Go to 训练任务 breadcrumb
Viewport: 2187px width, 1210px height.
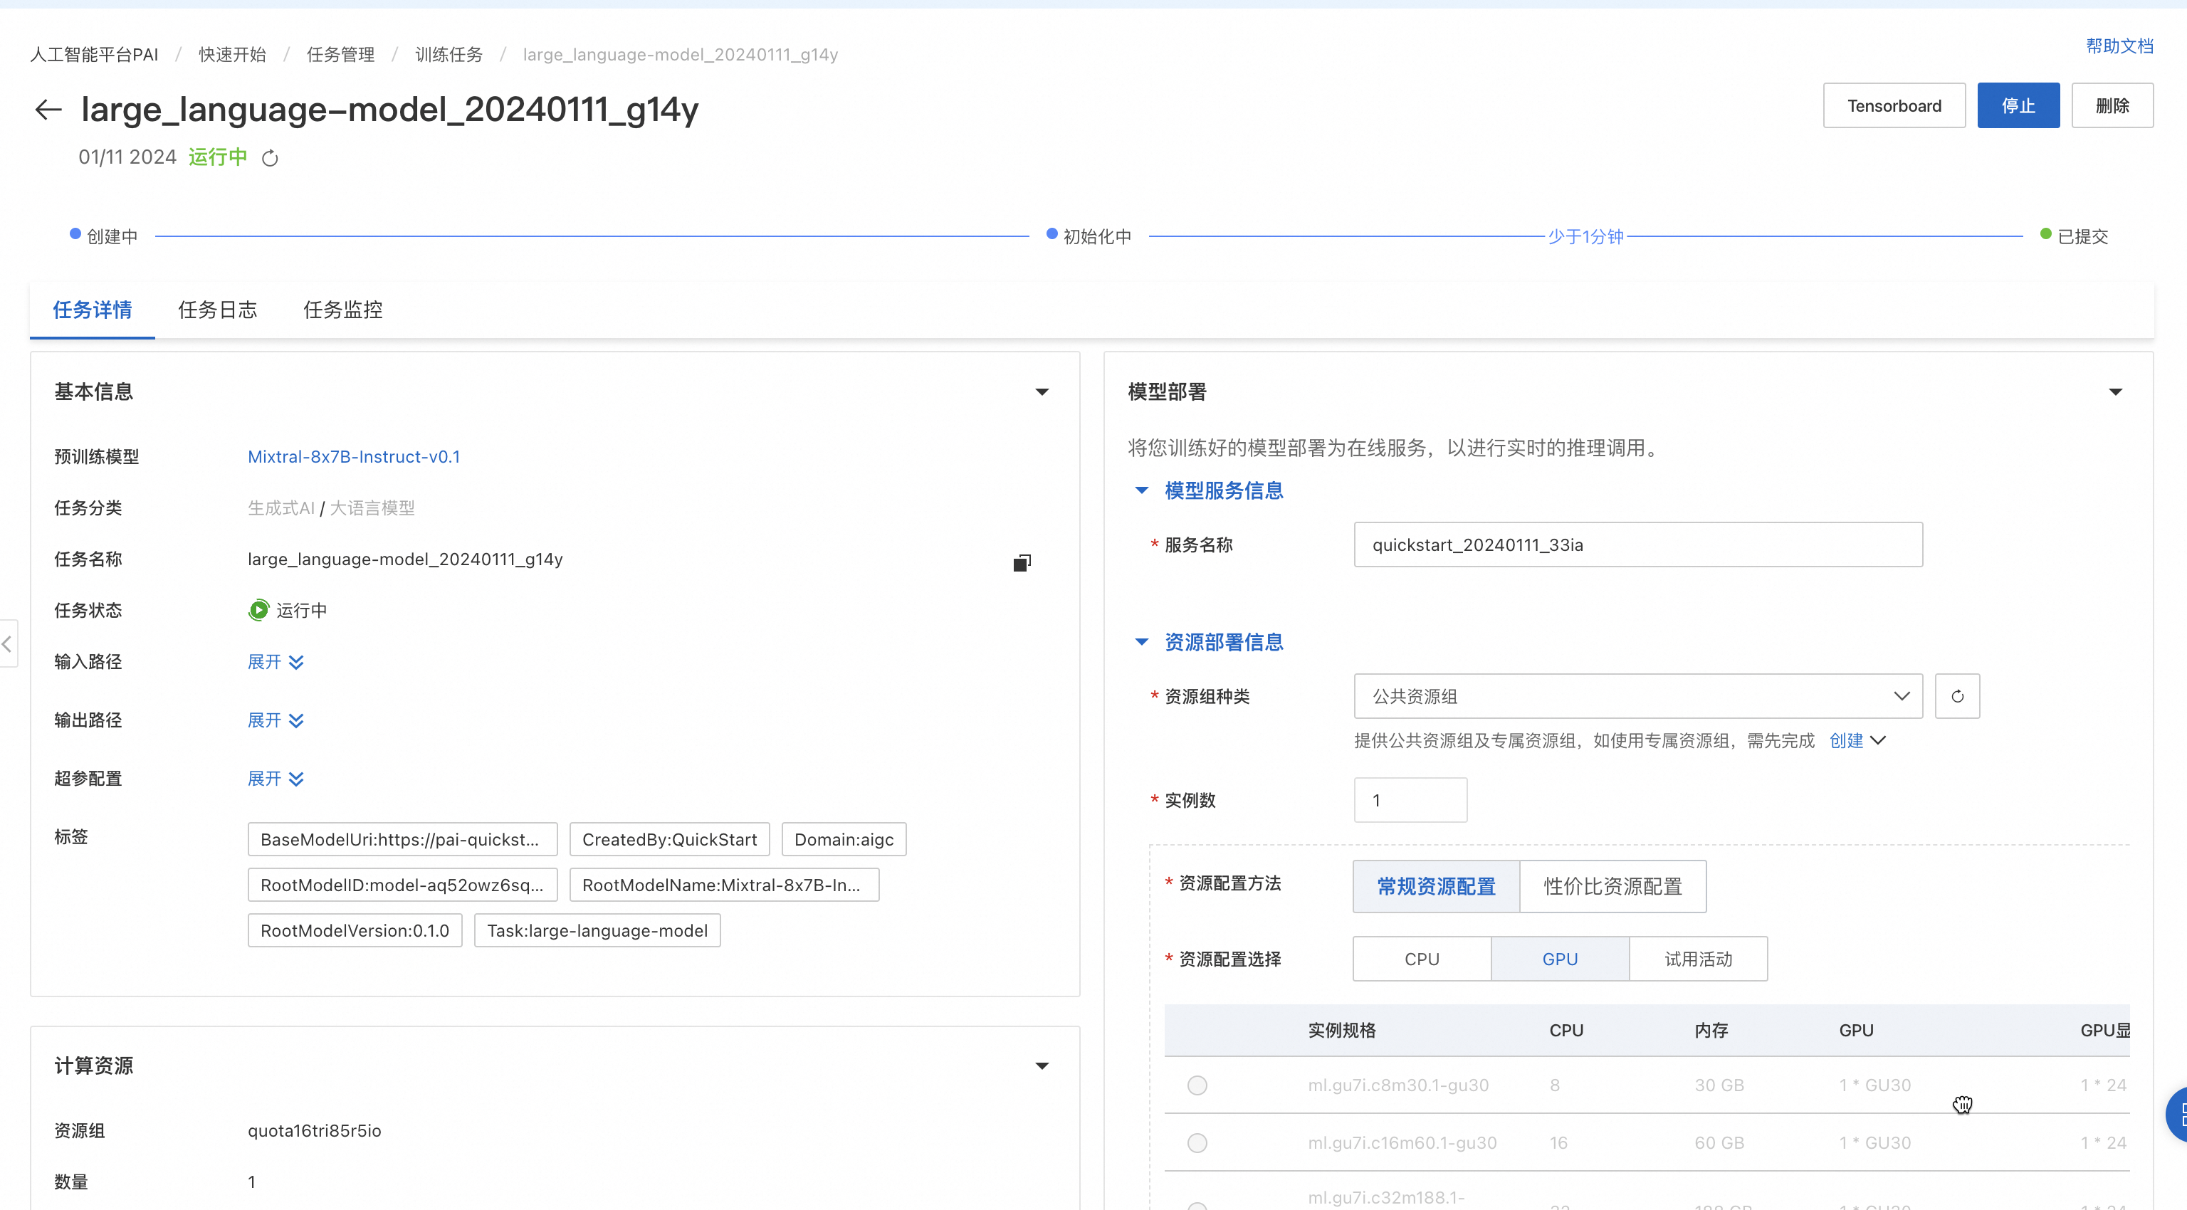point(449,54)
